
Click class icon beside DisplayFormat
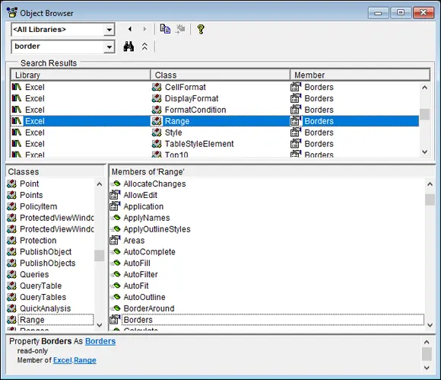(157, 98)
